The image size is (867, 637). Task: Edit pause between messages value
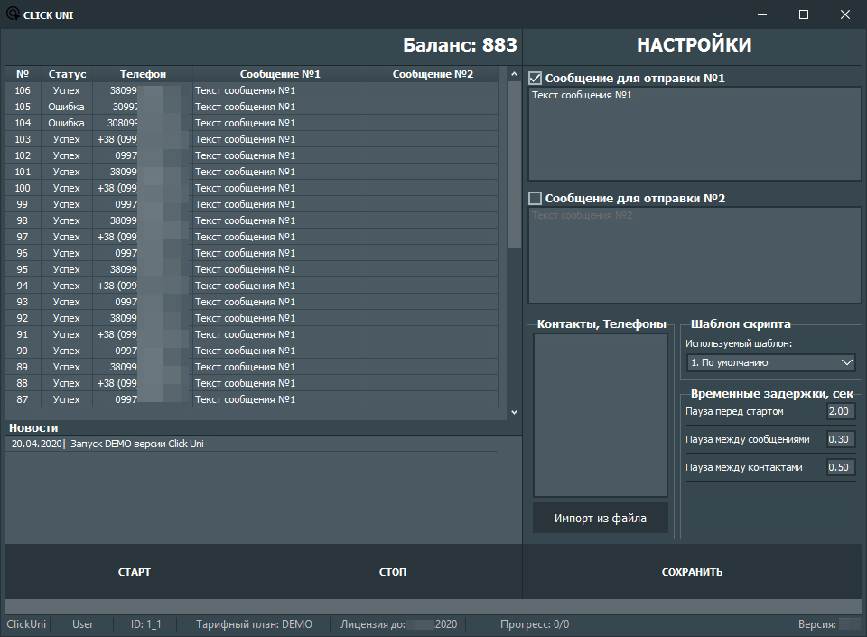(x=840, y=440)
